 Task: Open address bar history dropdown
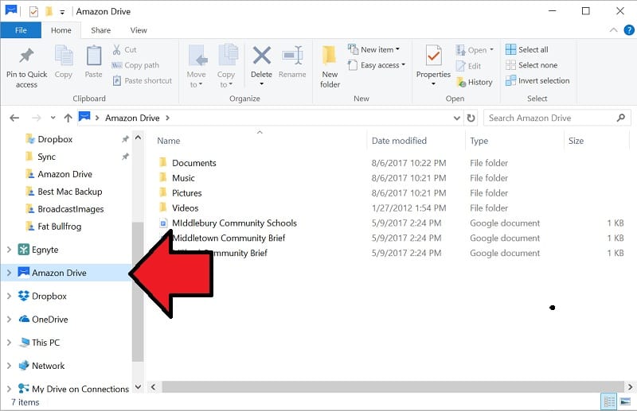coord(456,118)
